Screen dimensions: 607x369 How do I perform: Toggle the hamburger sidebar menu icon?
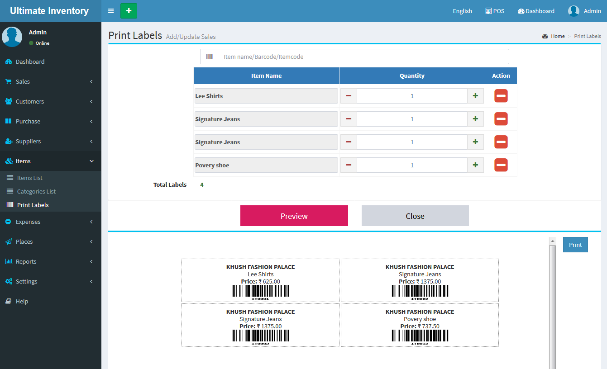coord(111,11)
